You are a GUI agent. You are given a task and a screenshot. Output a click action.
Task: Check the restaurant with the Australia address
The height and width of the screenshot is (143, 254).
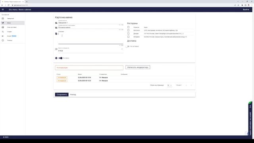point(128,30)
